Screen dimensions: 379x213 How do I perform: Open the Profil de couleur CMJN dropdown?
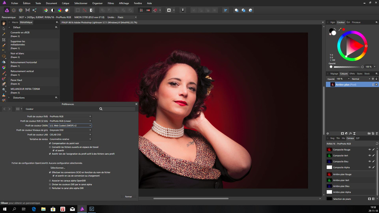70,126
